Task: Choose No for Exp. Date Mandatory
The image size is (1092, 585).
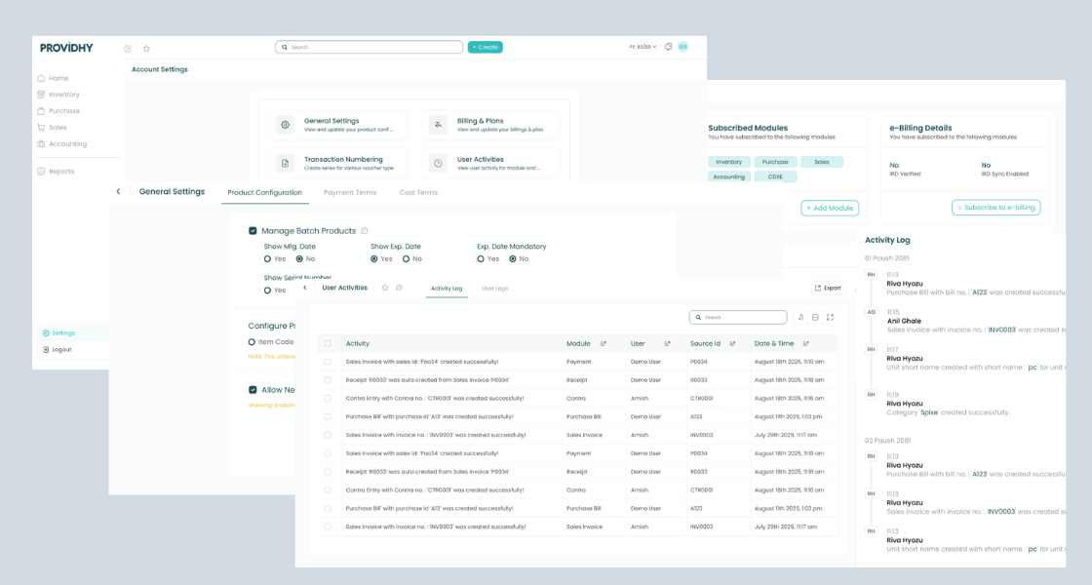Action: tap(515, 258)
